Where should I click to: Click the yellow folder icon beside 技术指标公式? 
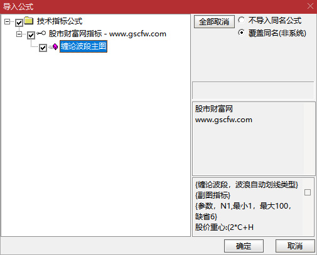[29, 21]
